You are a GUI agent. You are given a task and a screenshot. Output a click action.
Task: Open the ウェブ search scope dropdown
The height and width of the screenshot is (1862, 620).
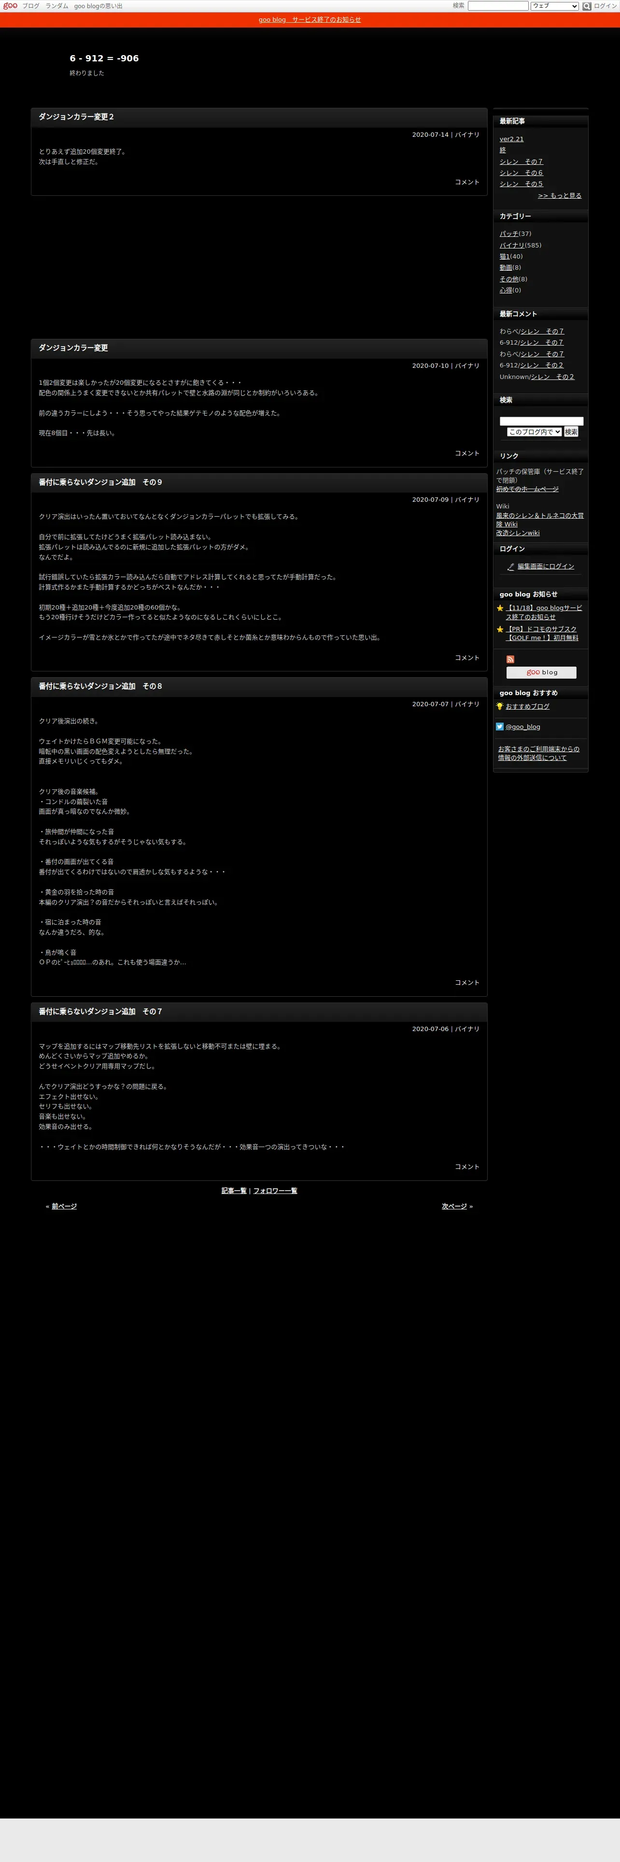click(554, 6)
